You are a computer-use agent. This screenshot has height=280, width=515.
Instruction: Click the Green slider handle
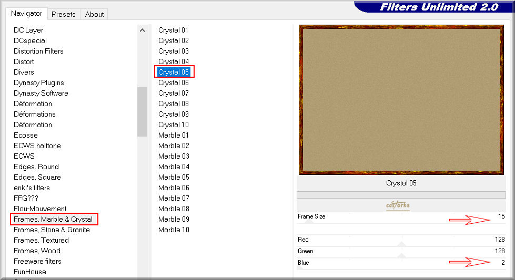pos(401,255)
